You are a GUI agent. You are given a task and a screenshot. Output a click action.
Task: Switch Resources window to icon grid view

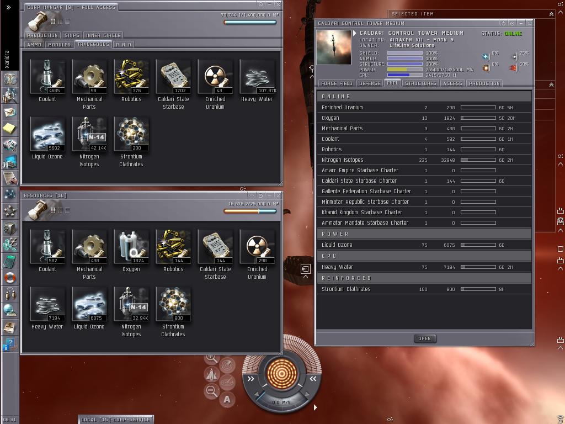[53, 210]
